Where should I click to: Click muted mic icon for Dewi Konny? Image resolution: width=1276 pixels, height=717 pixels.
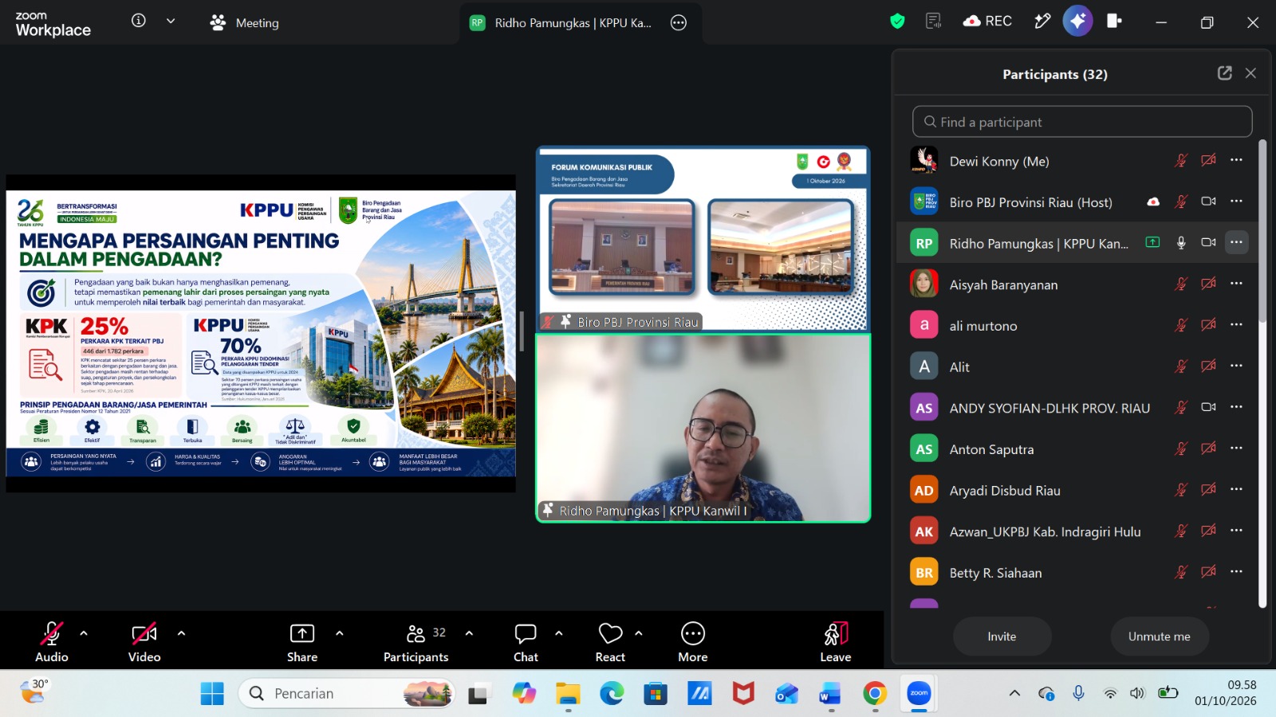pos(1181,160)
